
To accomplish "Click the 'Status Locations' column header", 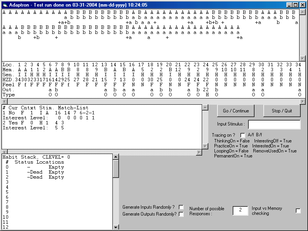I will click(x=39, y=162).
